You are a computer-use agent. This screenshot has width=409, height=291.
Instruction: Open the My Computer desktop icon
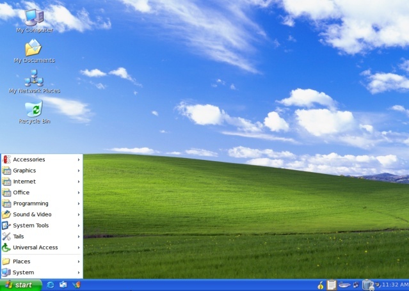35,20
